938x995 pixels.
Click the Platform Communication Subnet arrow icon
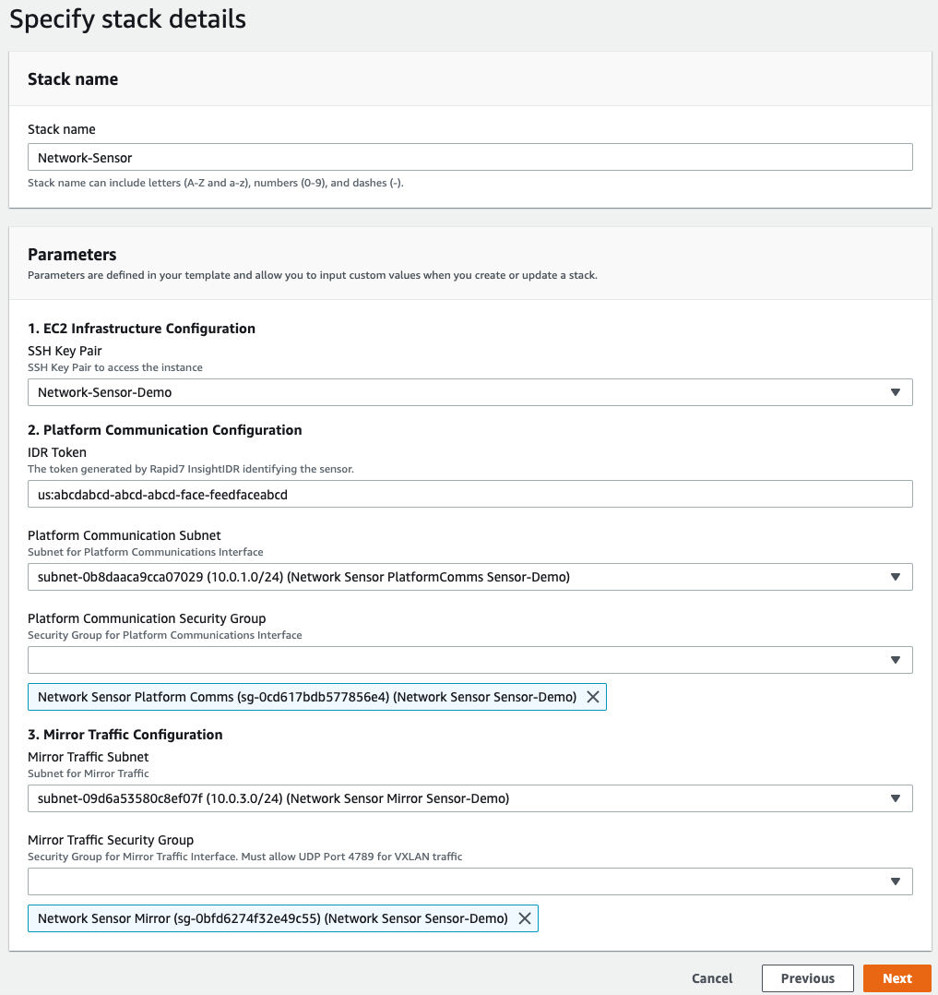(894, 577)
